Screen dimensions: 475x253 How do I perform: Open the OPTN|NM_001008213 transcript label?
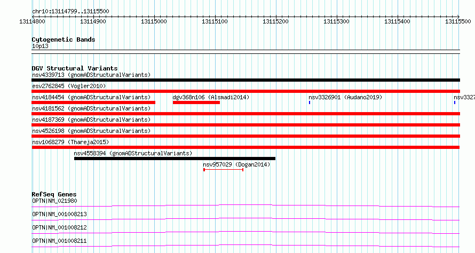(x=59, y=214)
